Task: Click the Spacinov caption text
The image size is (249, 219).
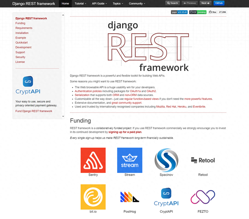Action: tap(166, 174)
